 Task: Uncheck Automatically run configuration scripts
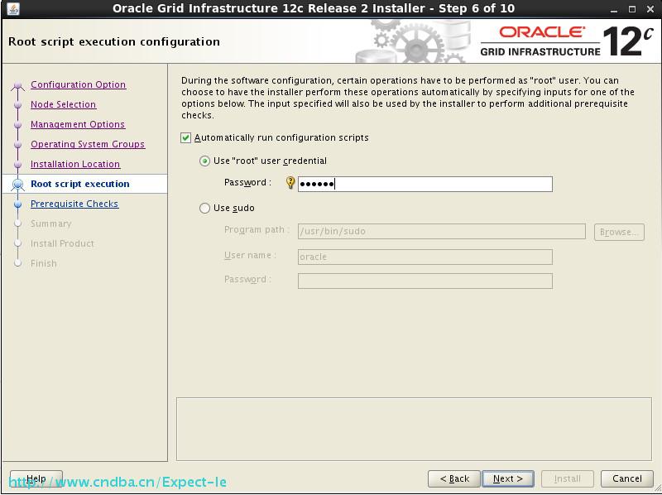185,137
